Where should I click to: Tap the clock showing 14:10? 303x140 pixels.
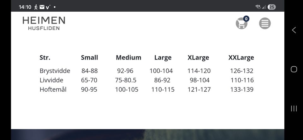coord(25,7)
